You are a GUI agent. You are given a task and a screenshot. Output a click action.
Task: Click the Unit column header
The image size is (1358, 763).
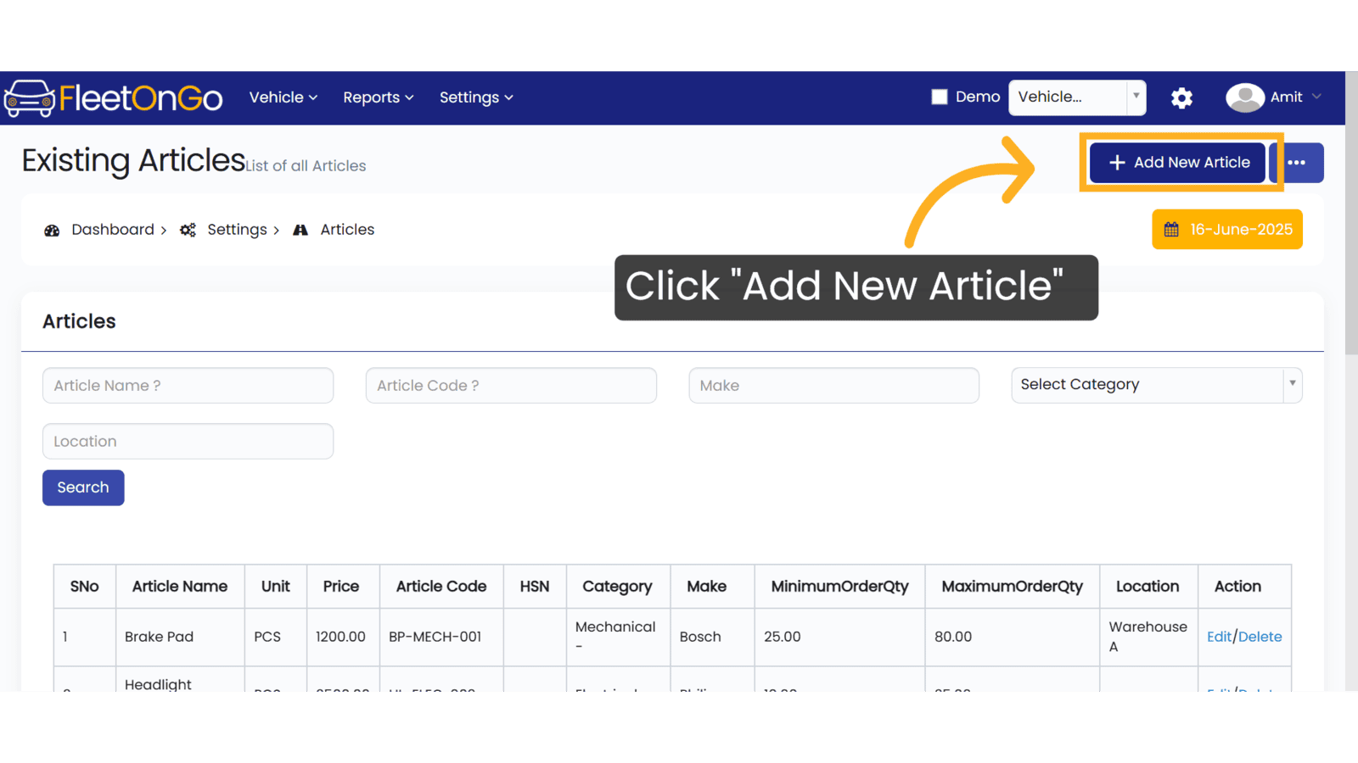pyautogui.click(x=276, y=587)
